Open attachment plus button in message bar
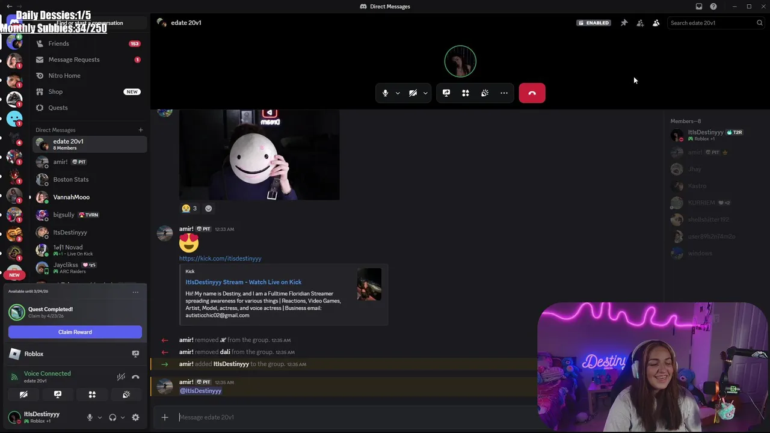This screenshot has height=433, width=770. pyautogui.click(x=165, y=417)
